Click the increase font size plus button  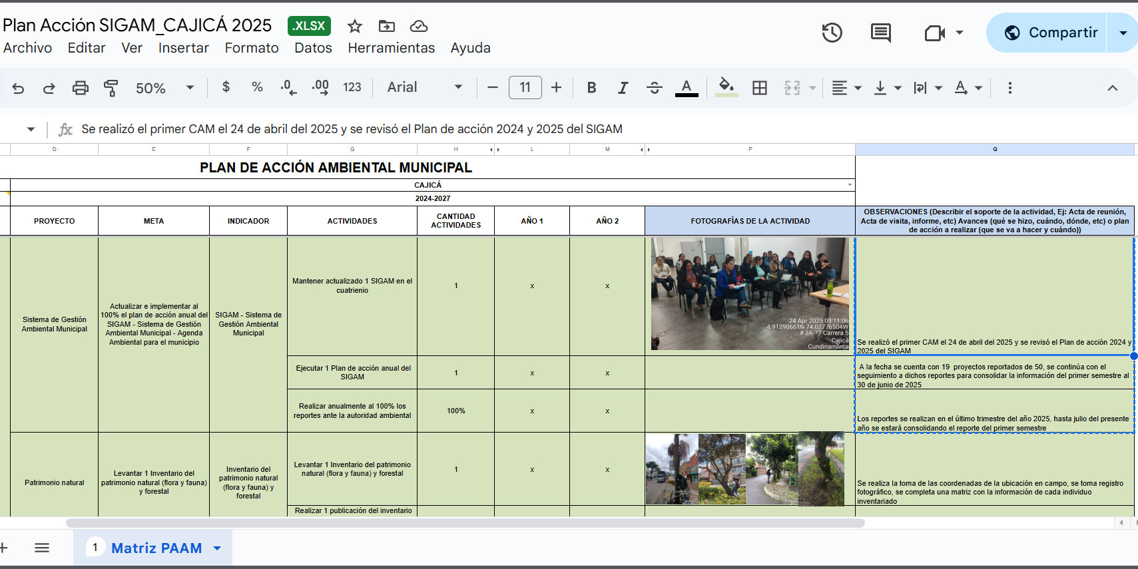pyautogui.click(x=557, y=88)
